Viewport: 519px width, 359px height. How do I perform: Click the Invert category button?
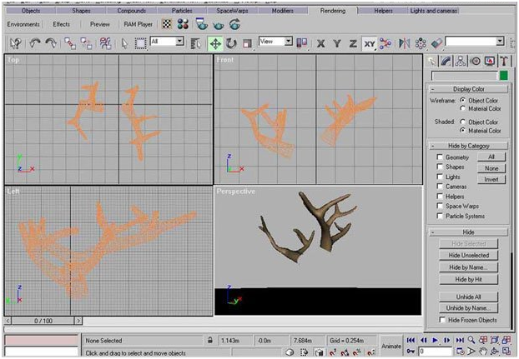[x=491, y=179]
